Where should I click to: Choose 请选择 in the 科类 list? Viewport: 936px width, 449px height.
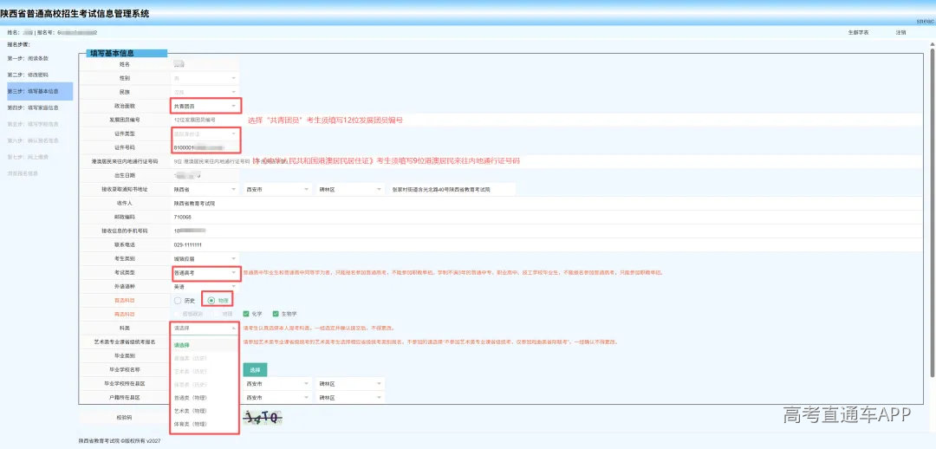coord(205,344)
